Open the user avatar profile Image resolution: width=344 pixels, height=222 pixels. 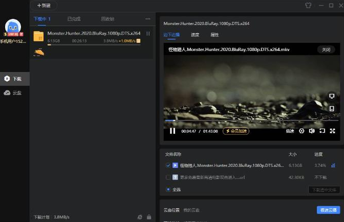(x=14, y=27)
